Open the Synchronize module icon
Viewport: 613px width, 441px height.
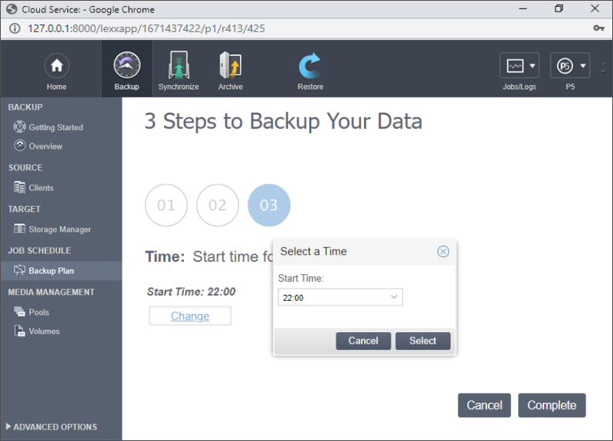click(179, 65)
